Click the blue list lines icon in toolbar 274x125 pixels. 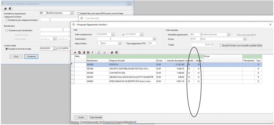click(98, 52)
